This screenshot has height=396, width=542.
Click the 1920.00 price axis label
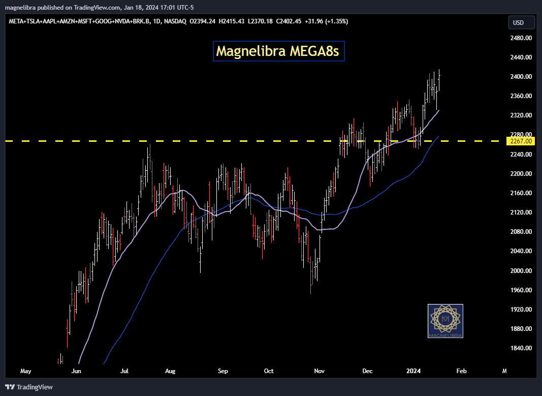coord(521,310)
